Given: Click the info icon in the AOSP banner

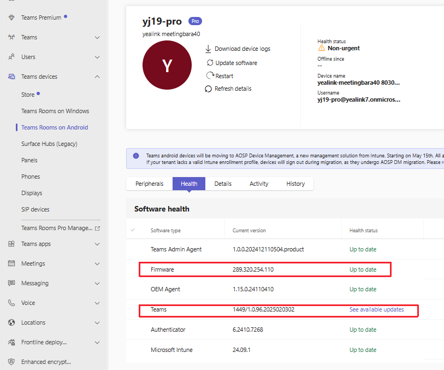Looking at the screenshot, I should [136, 156].
